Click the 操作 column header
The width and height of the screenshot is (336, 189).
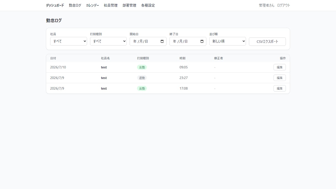(x=283, y=58)
